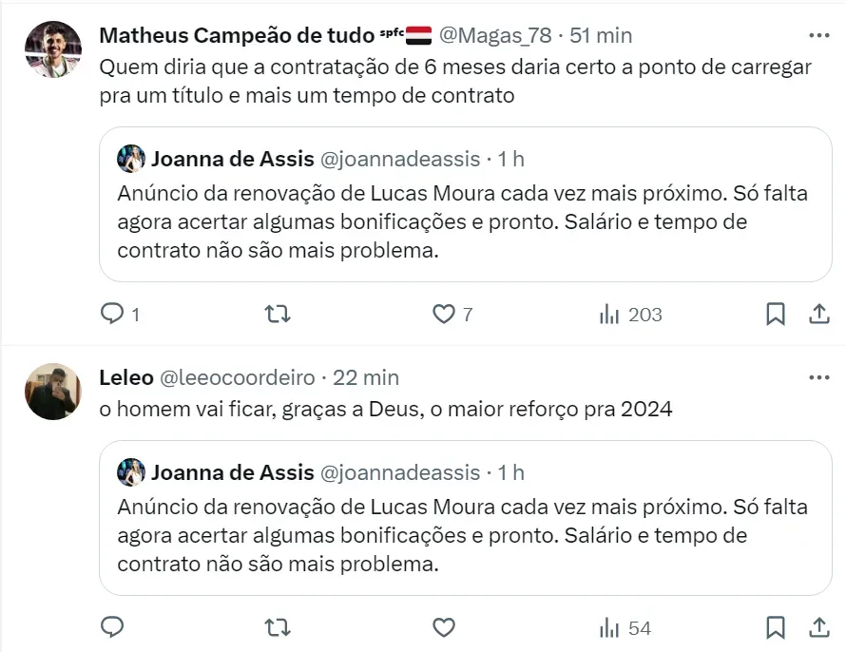Share Matheus Campeão's tweet

tap(818, 314)
